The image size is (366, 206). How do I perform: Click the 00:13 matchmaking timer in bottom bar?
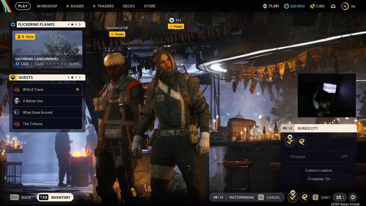pyautogui.click(x=218, y=197)
